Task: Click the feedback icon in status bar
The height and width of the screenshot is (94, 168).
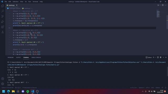Action: (162, 87)
